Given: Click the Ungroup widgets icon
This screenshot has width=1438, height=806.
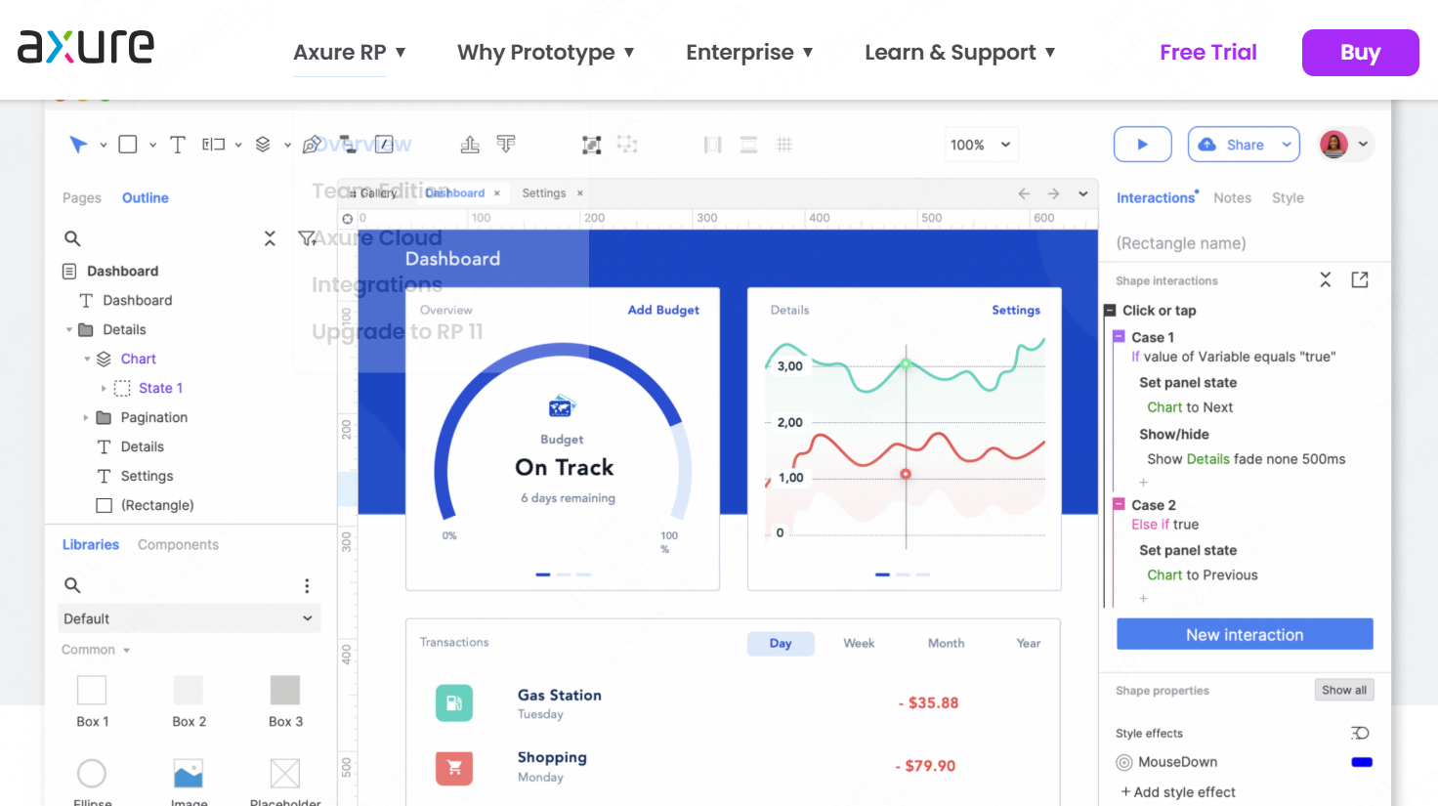Looking at the screenshot, I should click(627, 145).
